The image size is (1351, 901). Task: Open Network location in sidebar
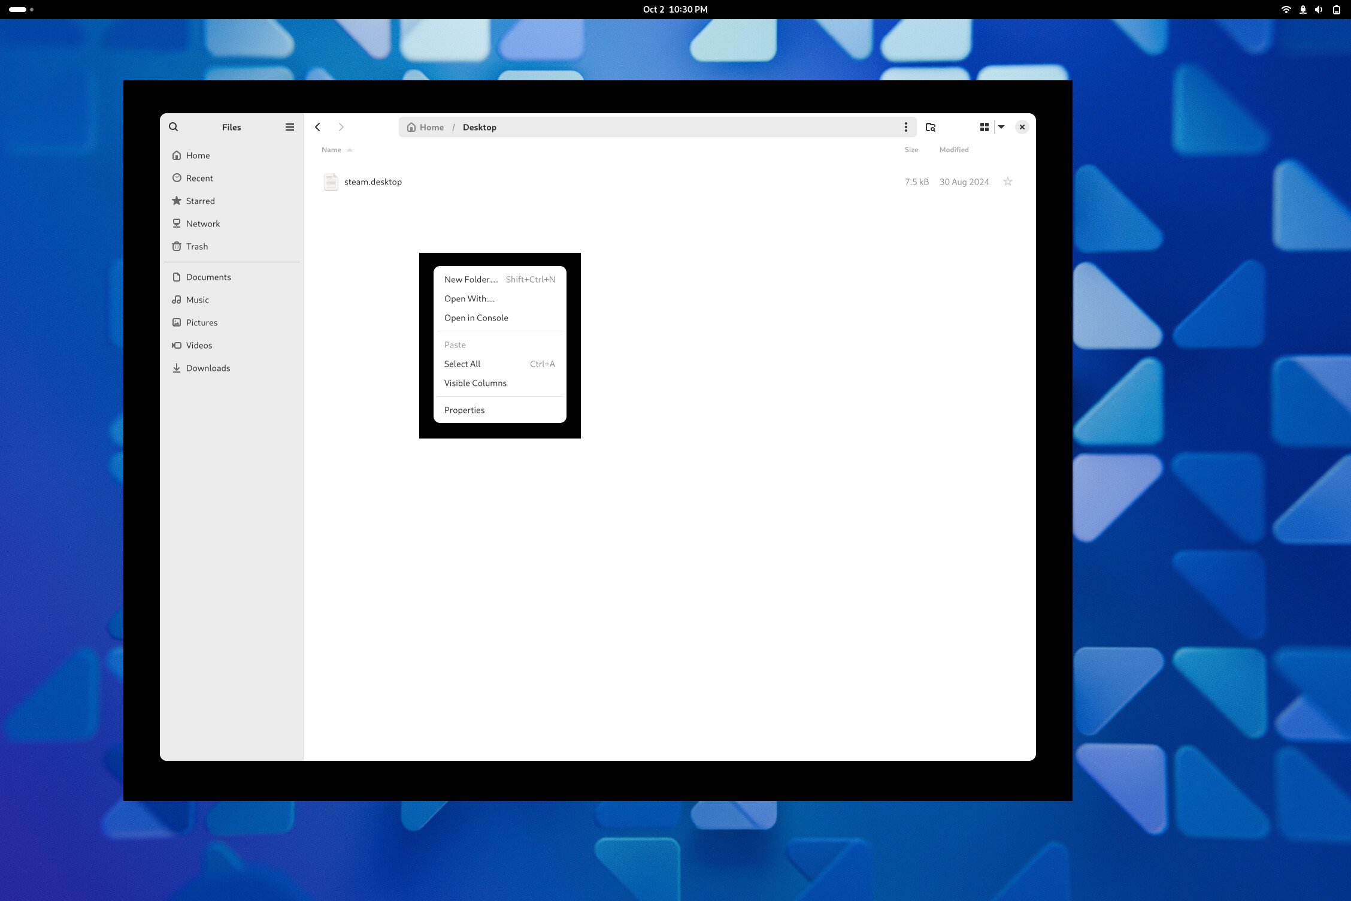pos(231,223)
